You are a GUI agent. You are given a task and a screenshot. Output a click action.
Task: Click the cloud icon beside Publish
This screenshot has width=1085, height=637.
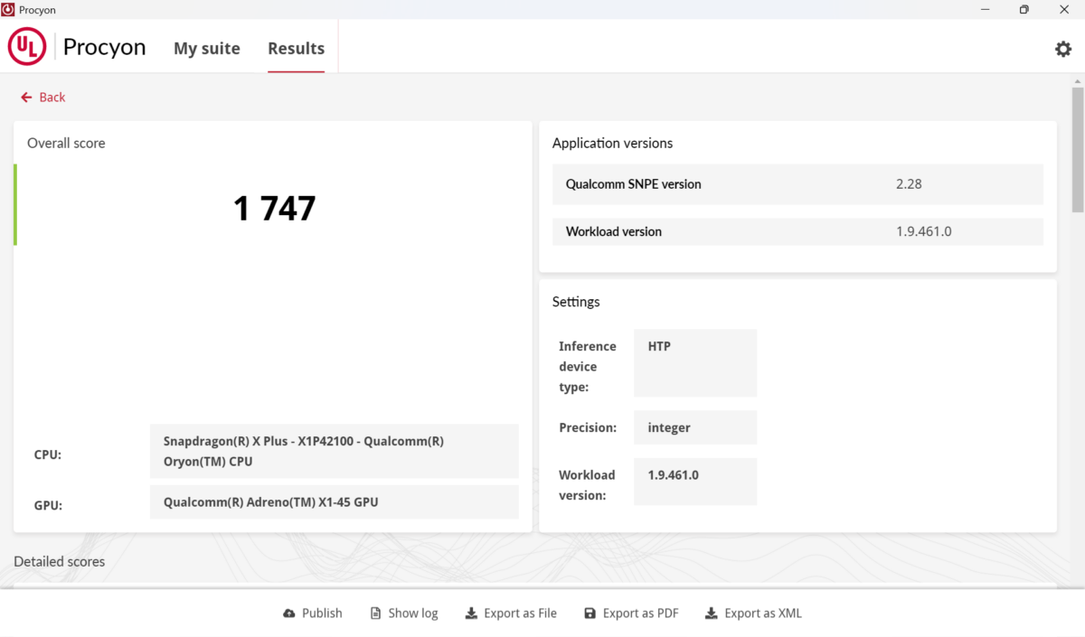pos(288,613)
